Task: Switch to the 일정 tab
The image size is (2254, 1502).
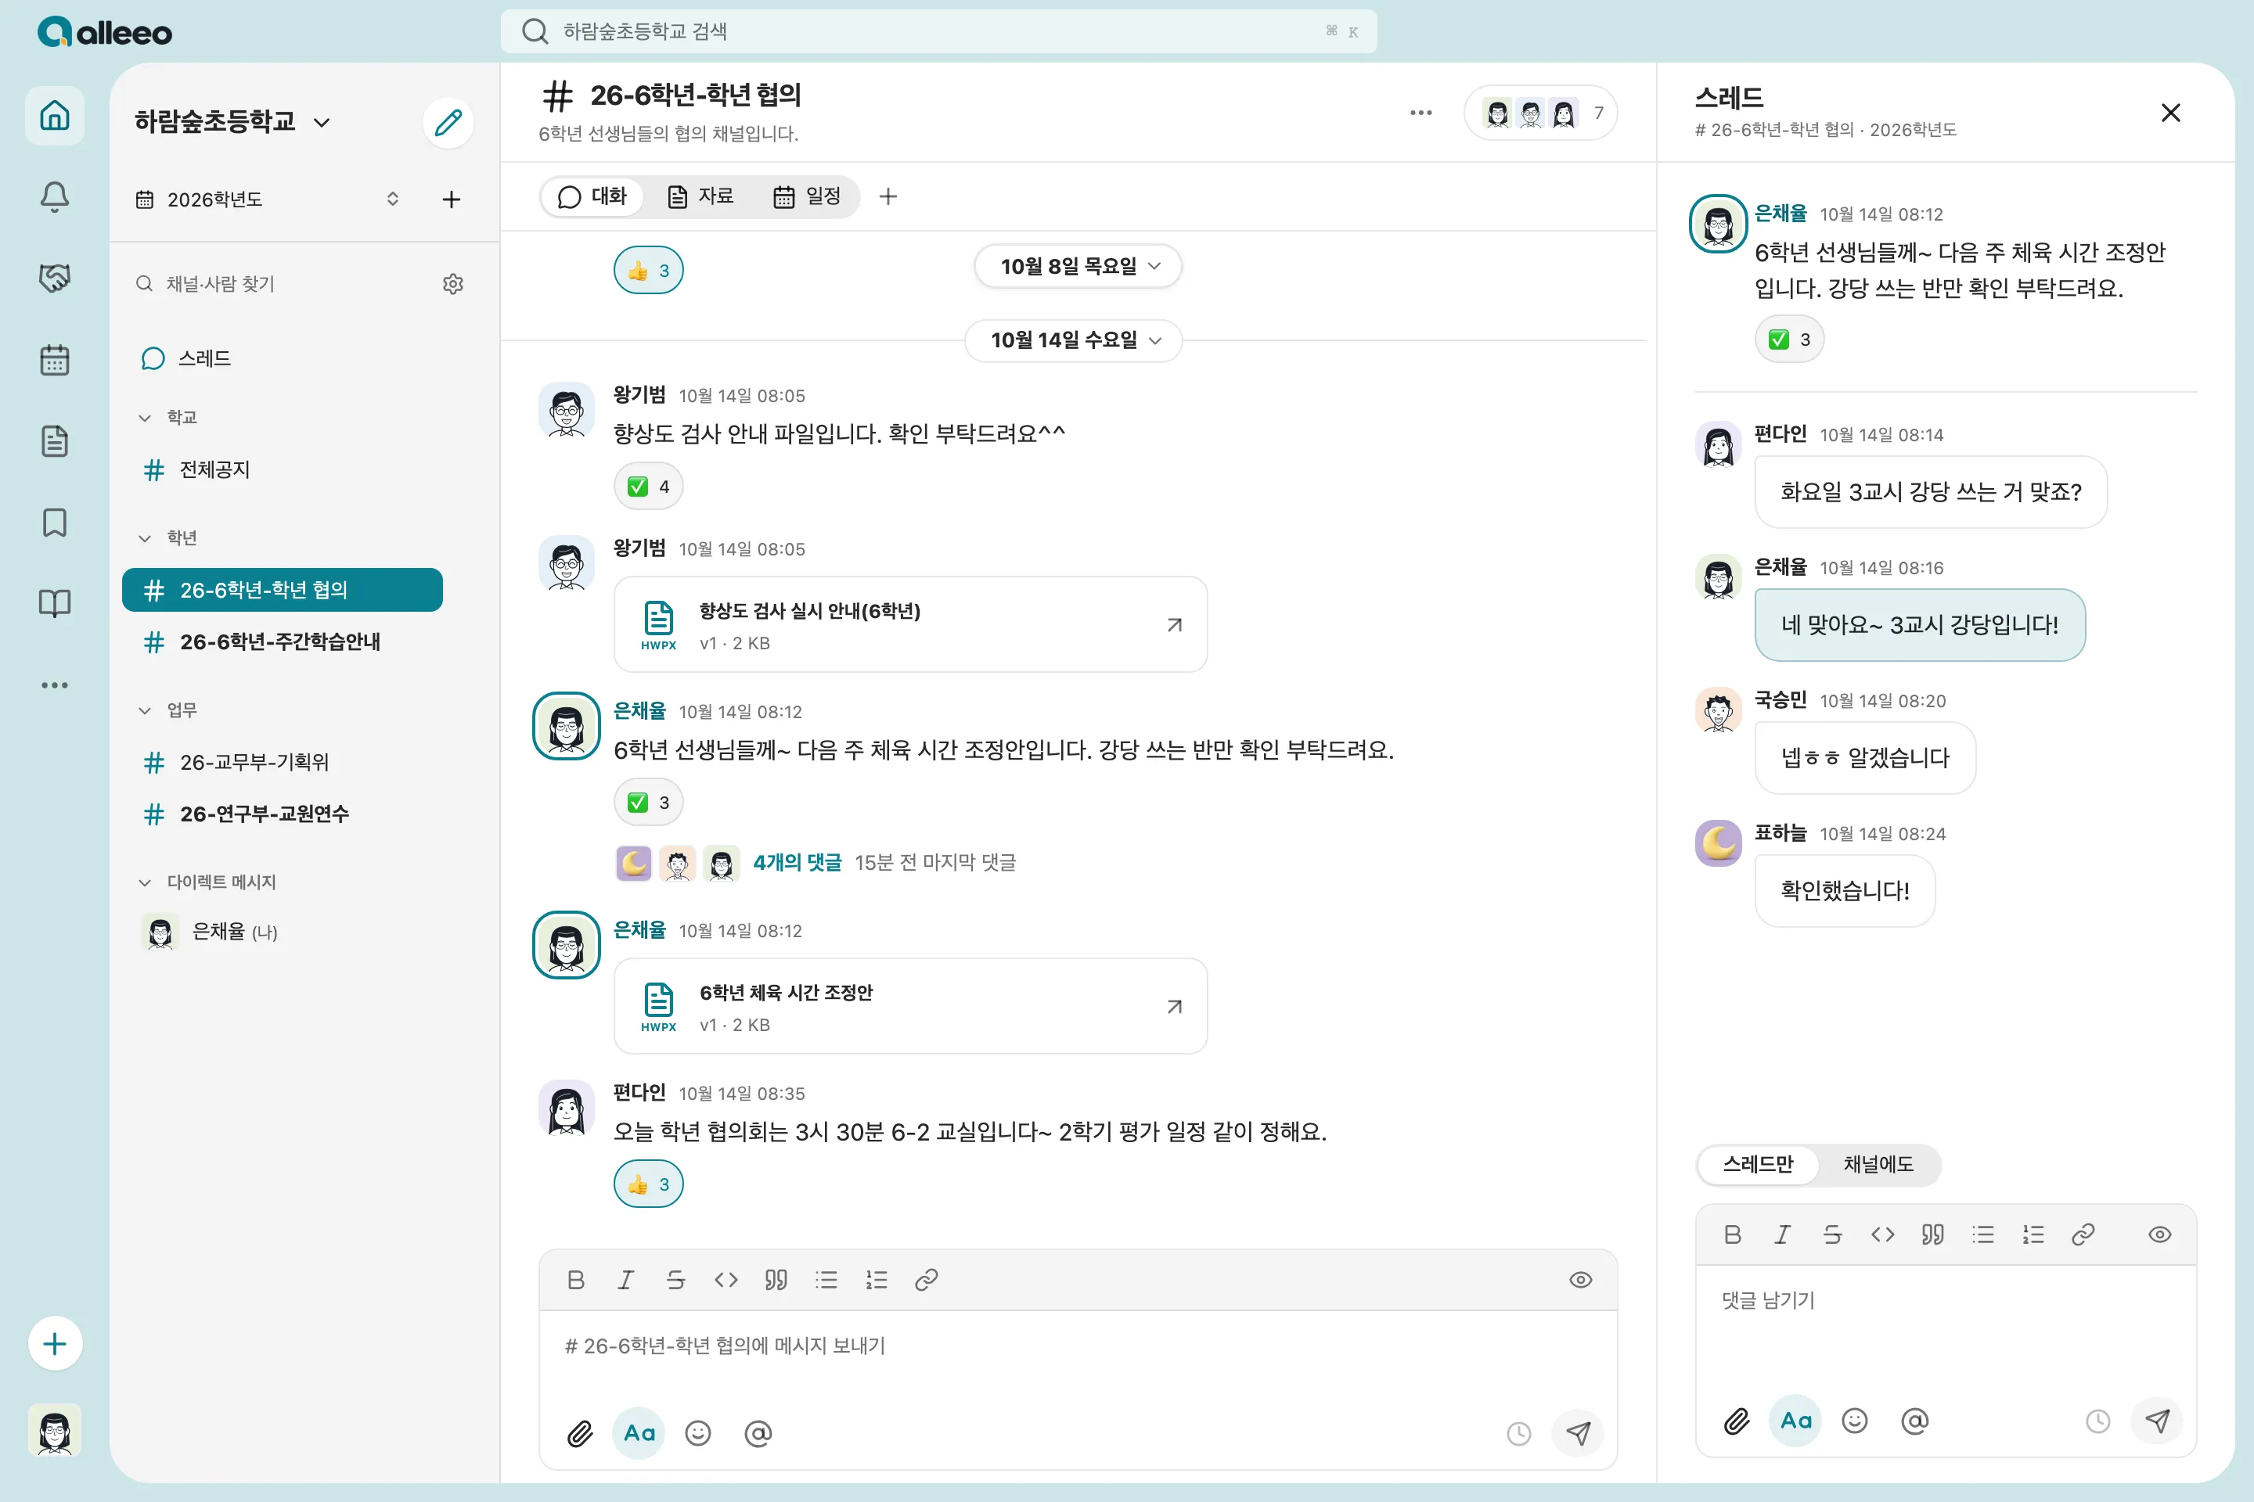Action: tap(807, 196)
